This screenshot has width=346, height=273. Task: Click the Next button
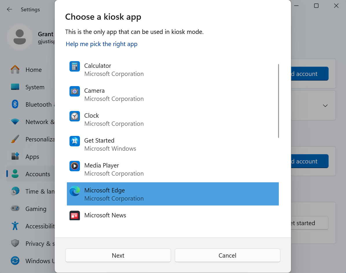coord(118,256)
